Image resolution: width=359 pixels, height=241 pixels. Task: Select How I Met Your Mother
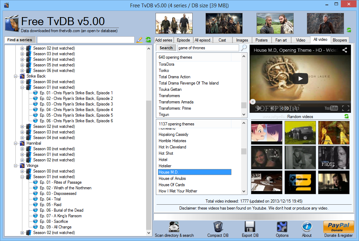pos(178,191)
